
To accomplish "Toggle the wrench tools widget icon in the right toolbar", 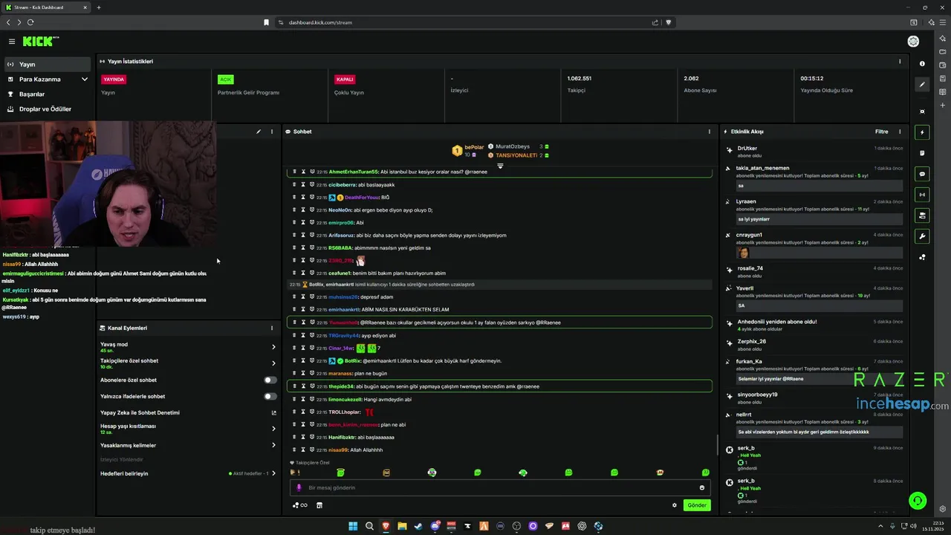I will 922,236.
